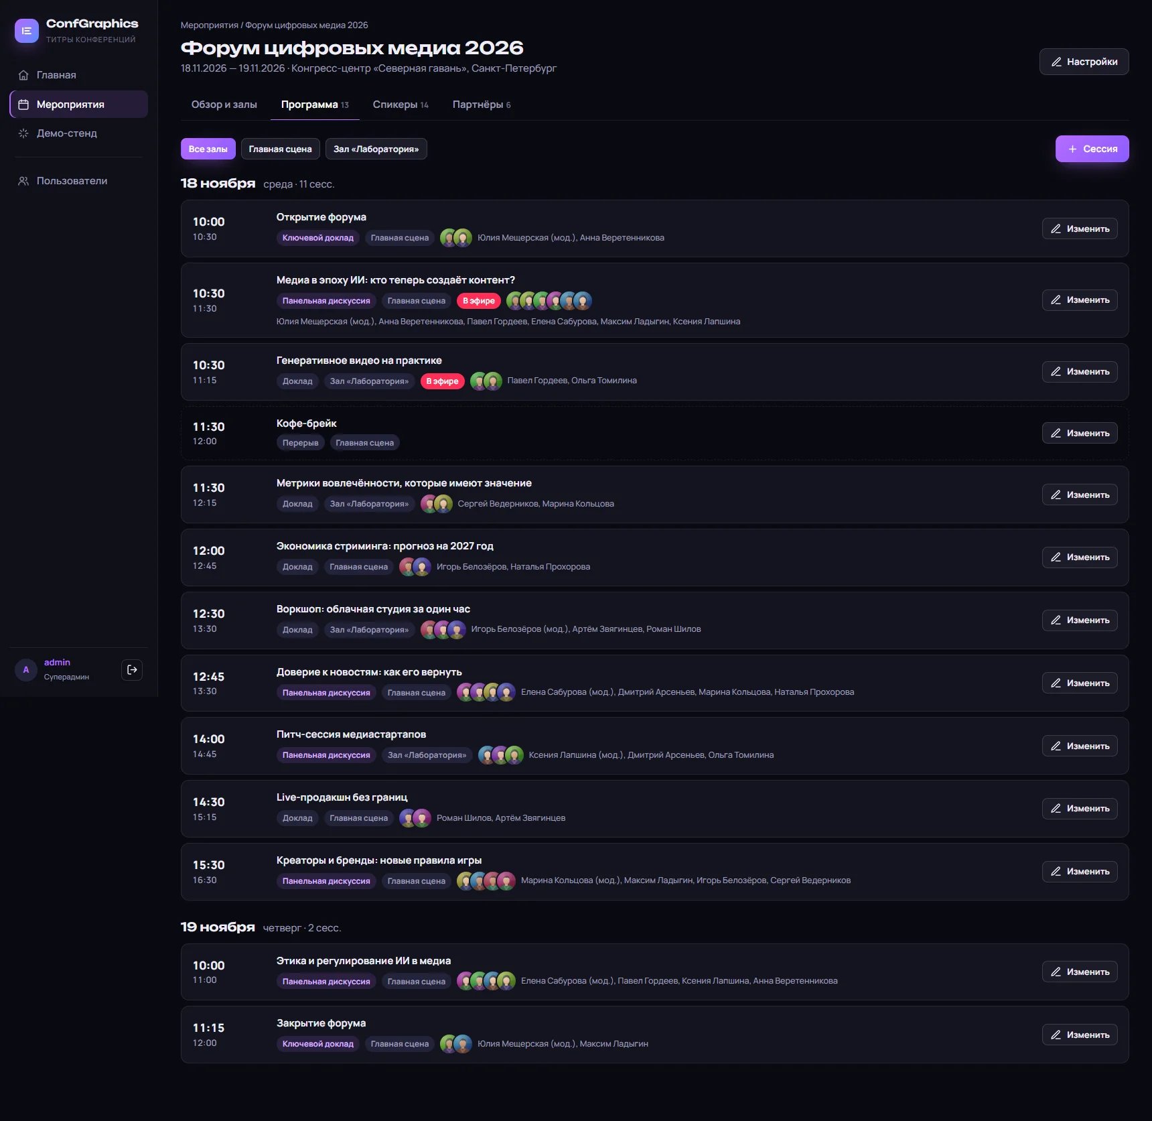Open the Настройки button
This screenshot has width=1152, height=1121.
(x=1084, y=62)
